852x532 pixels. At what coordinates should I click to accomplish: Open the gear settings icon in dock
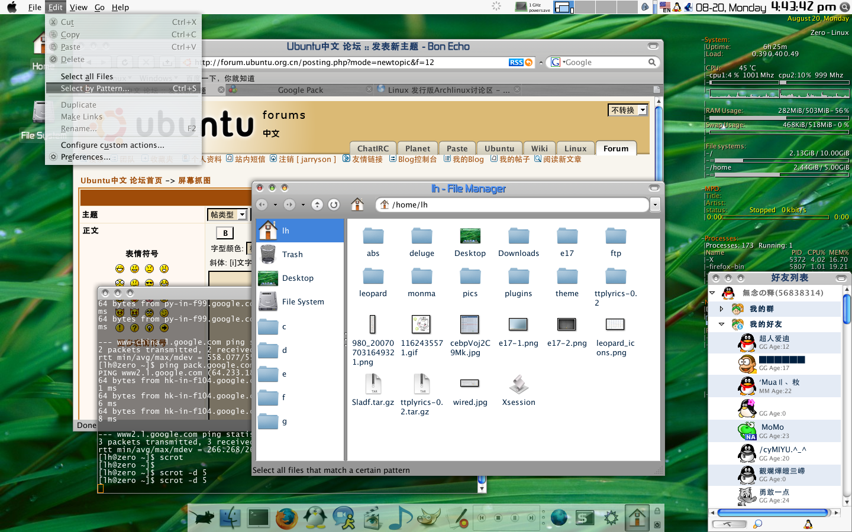point(611,518)
